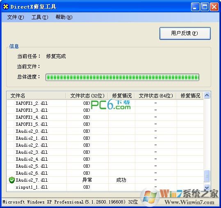The image size is (221, 208).
Task: Sort by the 文件名 column header
Action: point(36,96)
